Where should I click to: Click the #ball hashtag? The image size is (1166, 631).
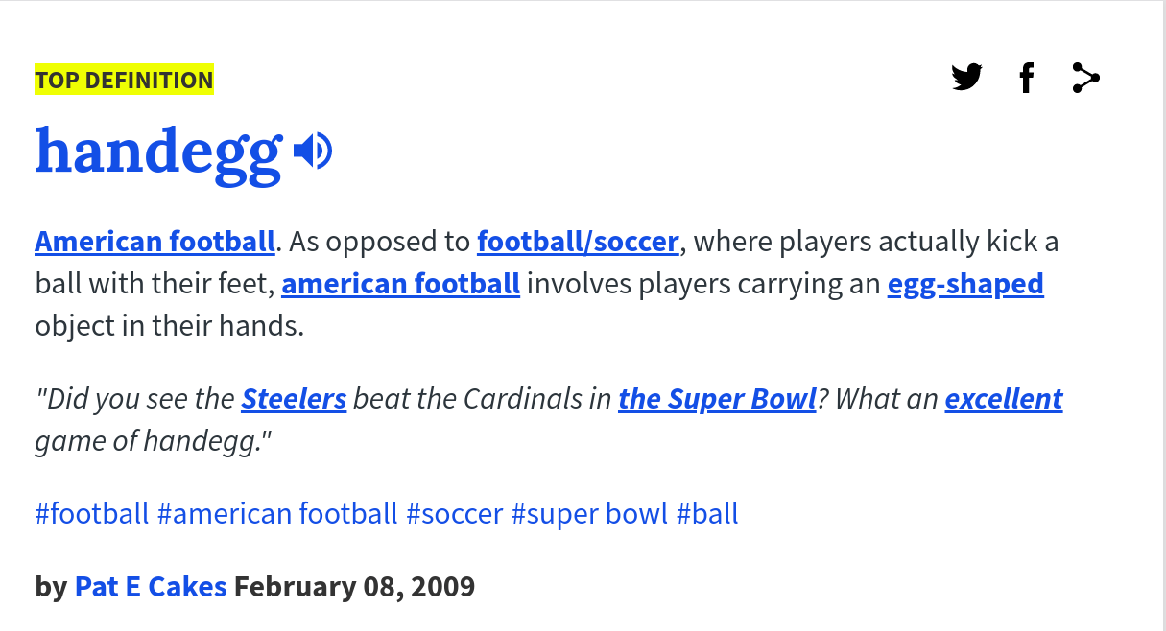[707, 513]
